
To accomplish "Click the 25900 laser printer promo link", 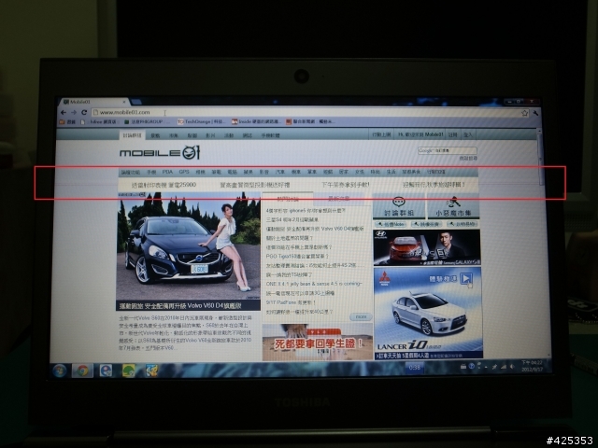I will [x=164, y=185].
